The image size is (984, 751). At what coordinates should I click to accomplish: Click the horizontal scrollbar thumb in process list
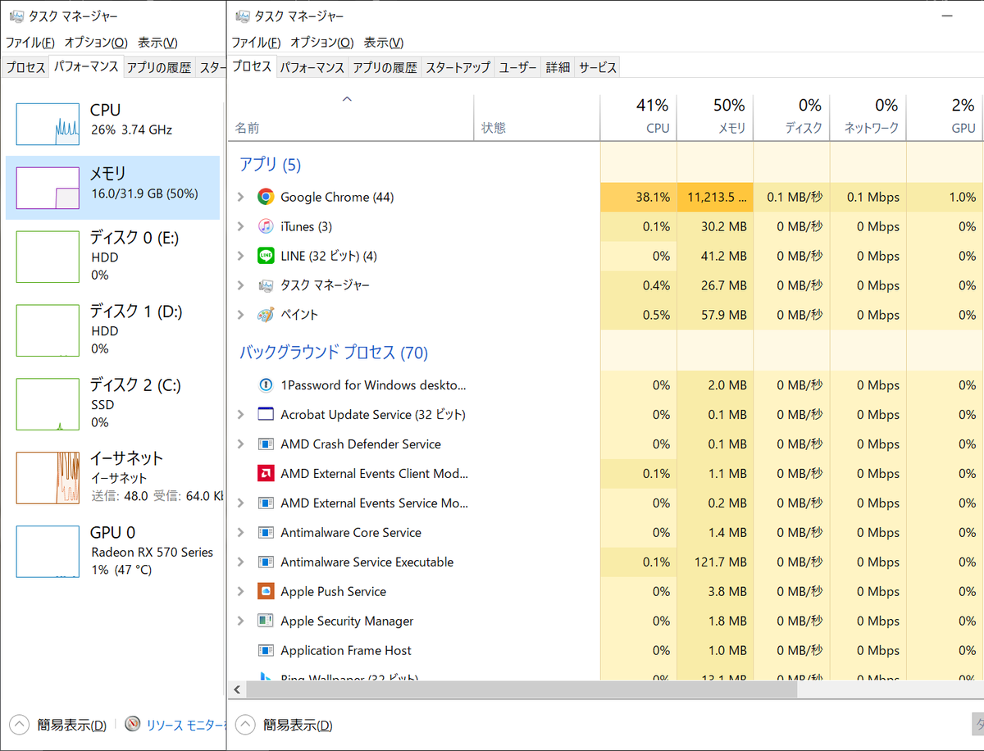tap(521, 690)
